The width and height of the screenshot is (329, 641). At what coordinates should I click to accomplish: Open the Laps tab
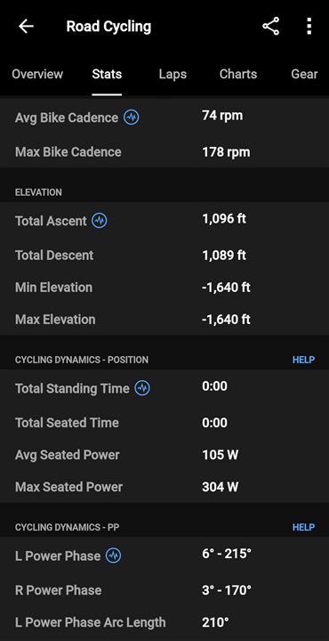173,74
